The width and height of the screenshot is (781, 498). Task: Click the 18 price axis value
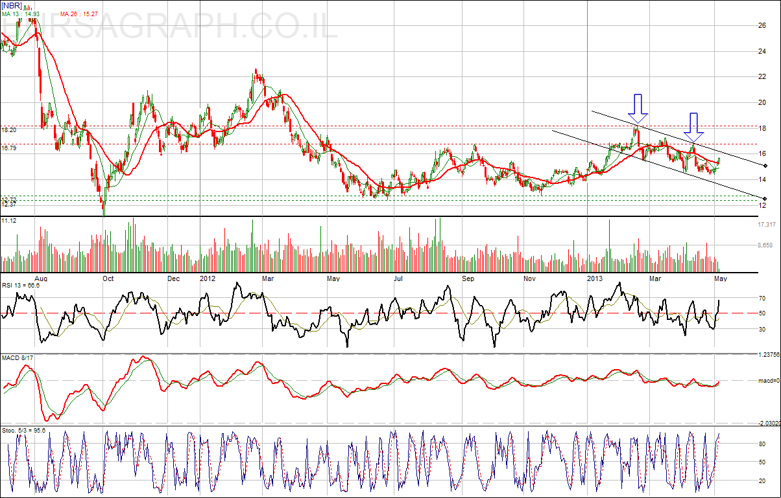pyautogui.click(x=762, y=128)
